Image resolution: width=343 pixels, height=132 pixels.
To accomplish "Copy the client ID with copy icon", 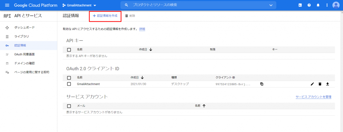I will (x=262, y=84).
